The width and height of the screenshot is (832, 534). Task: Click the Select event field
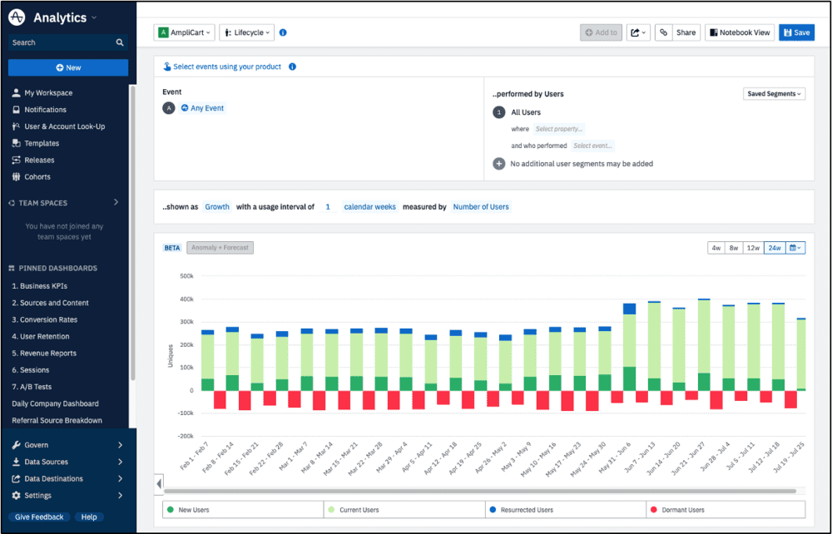592,146
